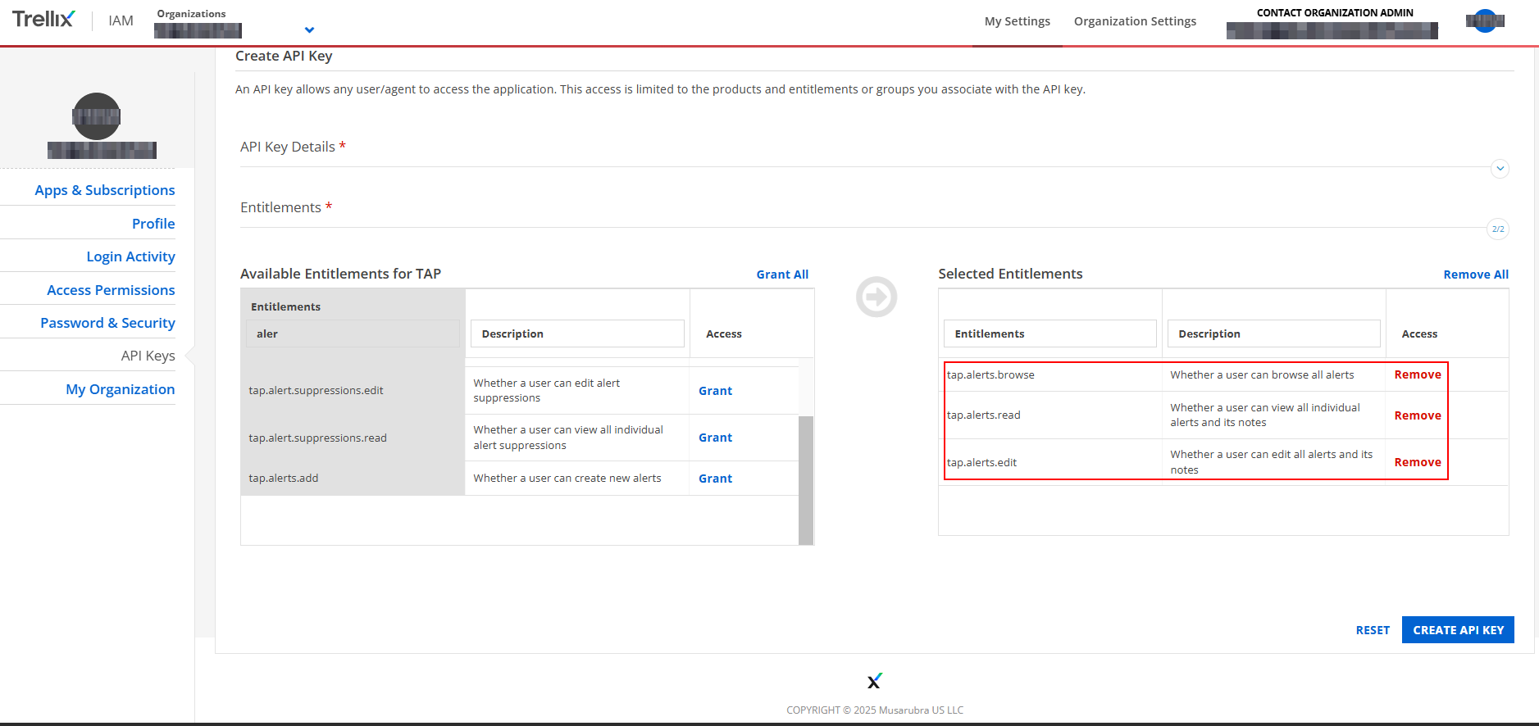Screen dimensions: 1539x726
Task: Open Apps & Subscriptions in sidebar
Action: click(x=105, y=190)
